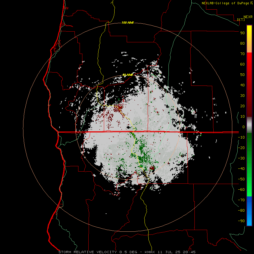Click the 80 value on the velocity scale
The height and width of the screenshot is (254, 254).
[242, 43]
